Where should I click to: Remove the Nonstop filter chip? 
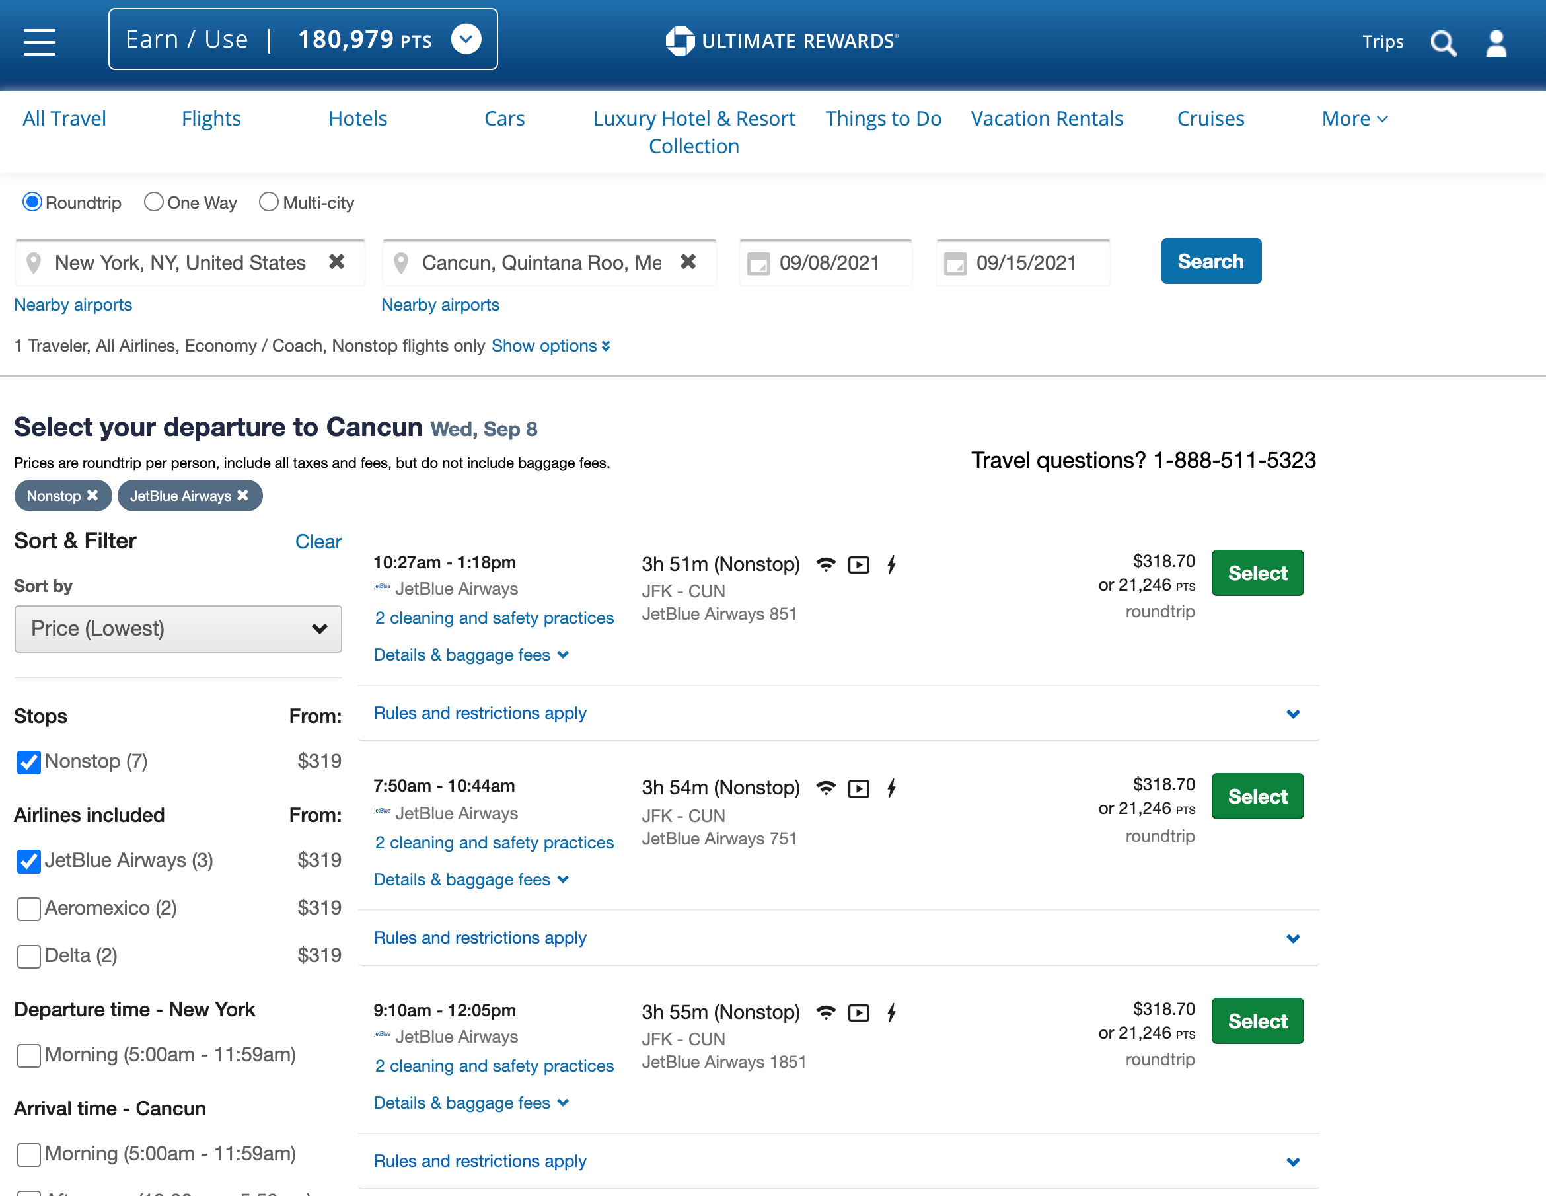pos(92,496)
